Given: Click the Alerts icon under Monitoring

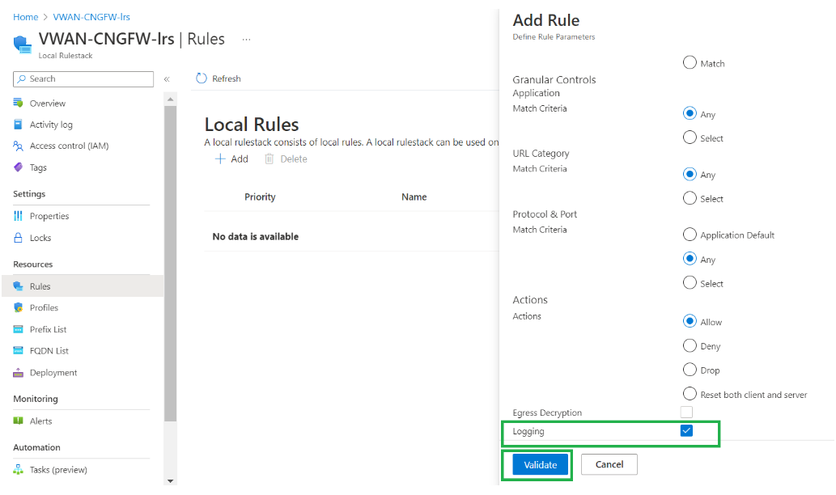Looking at the screenshot, I should [x=19, y=421].
